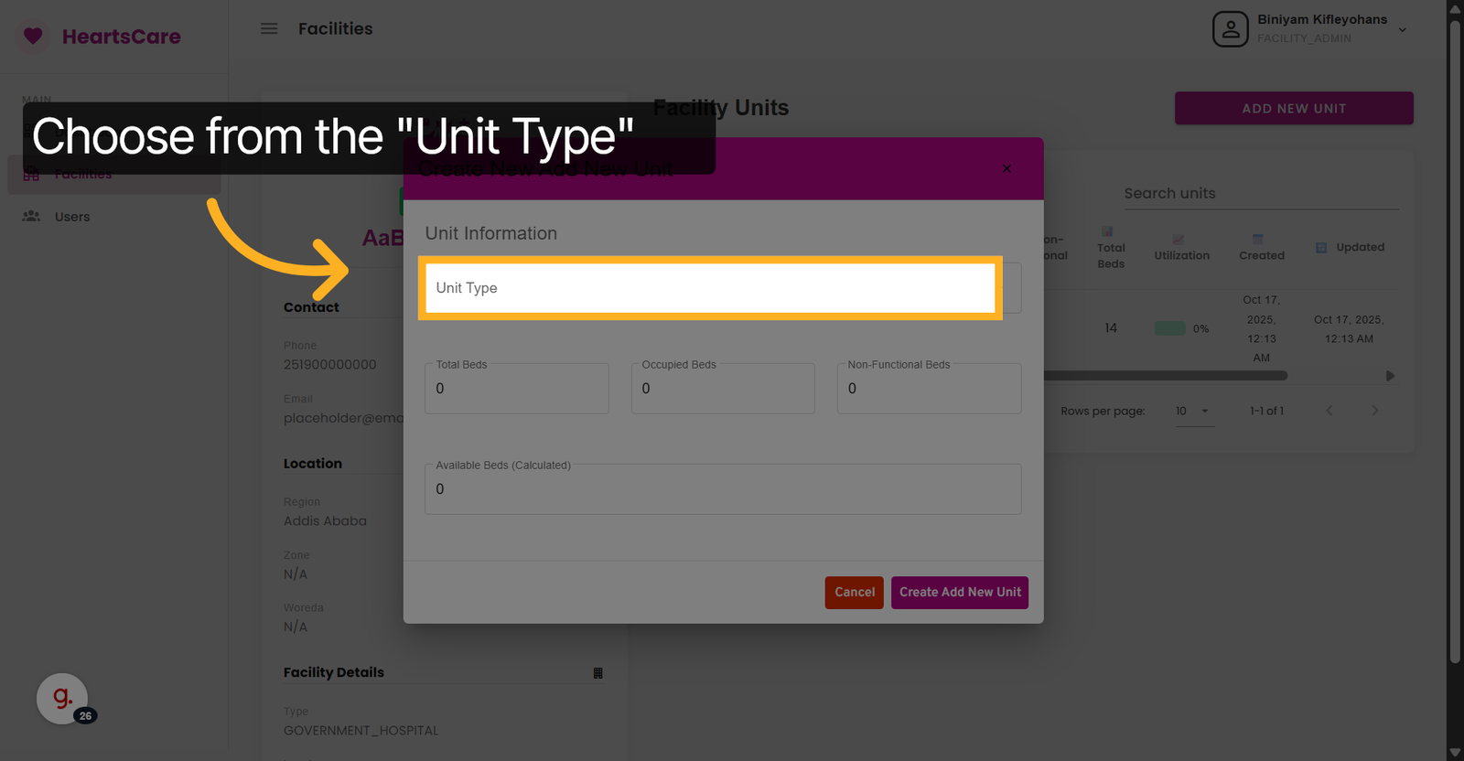Click the Facilities page title

coord(336,28)
